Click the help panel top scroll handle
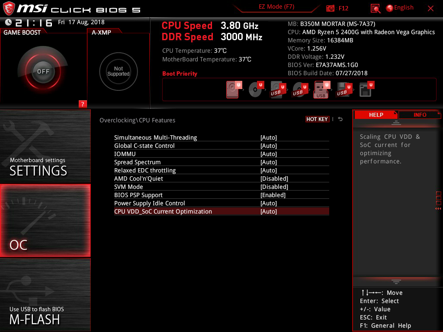The image size is (443, 332). pyautogui.click(x=396, y=122)
